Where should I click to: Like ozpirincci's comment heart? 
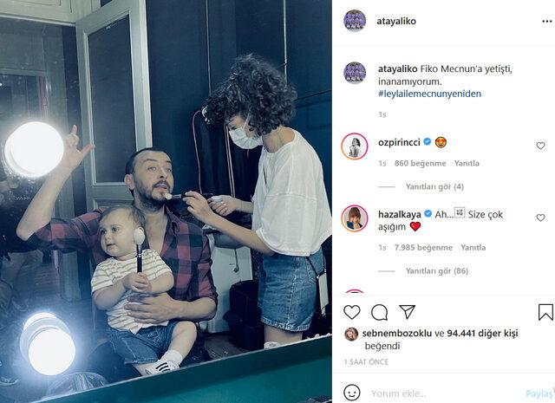point(540,146)
